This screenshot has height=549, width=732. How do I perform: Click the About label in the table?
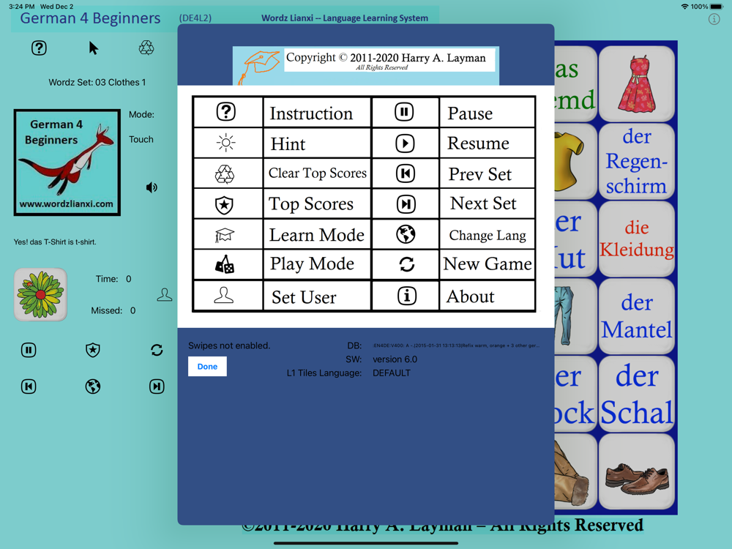[470, 297]
